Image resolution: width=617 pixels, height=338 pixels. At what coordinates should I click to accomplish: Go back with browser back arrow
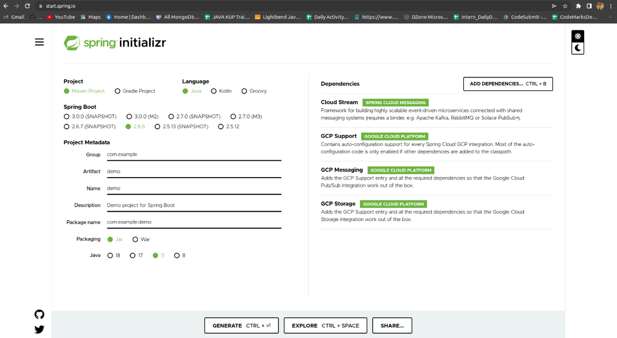5,6
